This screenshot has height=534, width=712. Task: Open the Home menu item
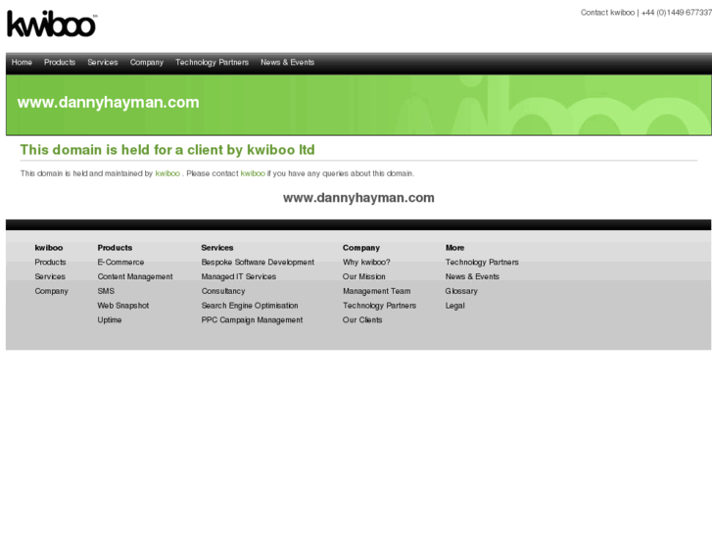coord(22,63)
